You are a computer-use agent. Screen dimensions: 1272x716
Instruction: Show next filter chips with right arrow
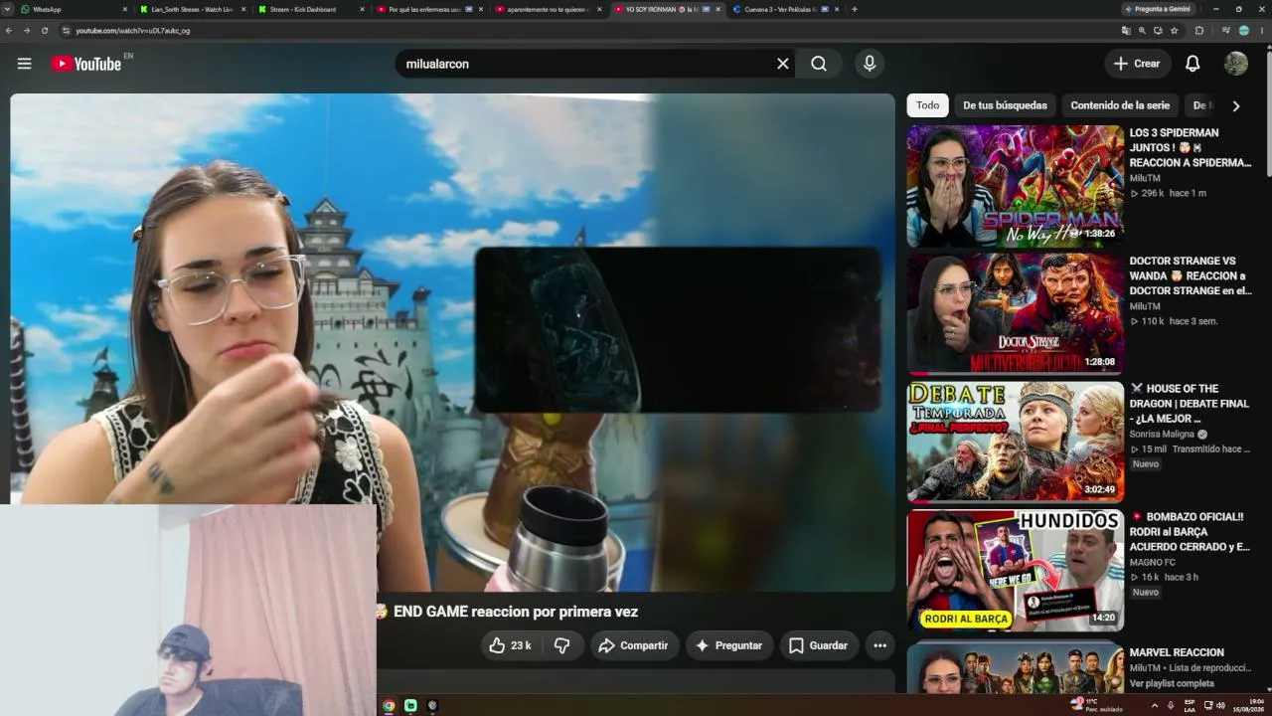click(1236, 105)
